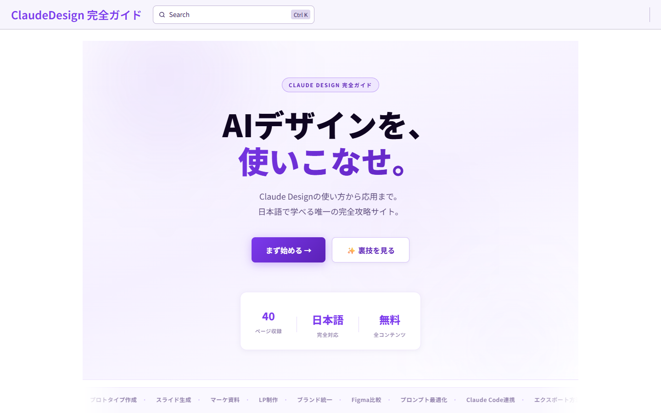
Task: Select the 無料 全コンテンツ stat
Action: pyautogui.click(x=390, y=326)
